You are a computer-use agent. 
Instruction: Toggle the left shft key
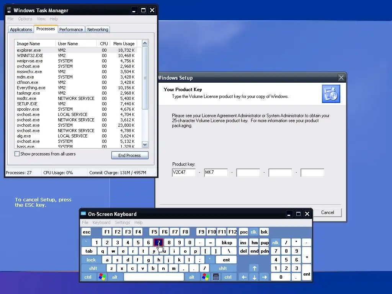click(x=93, y=268)
